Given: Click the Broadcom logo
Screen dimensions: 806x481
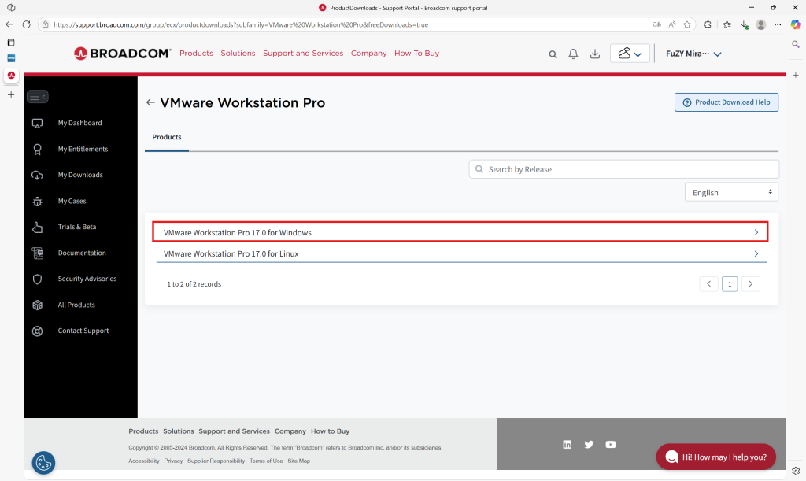Looking at the screenshot, I should coord(122,53).
